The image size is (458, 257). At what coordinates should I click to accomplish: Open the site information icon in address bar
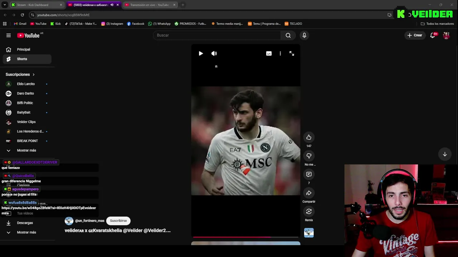33,15
